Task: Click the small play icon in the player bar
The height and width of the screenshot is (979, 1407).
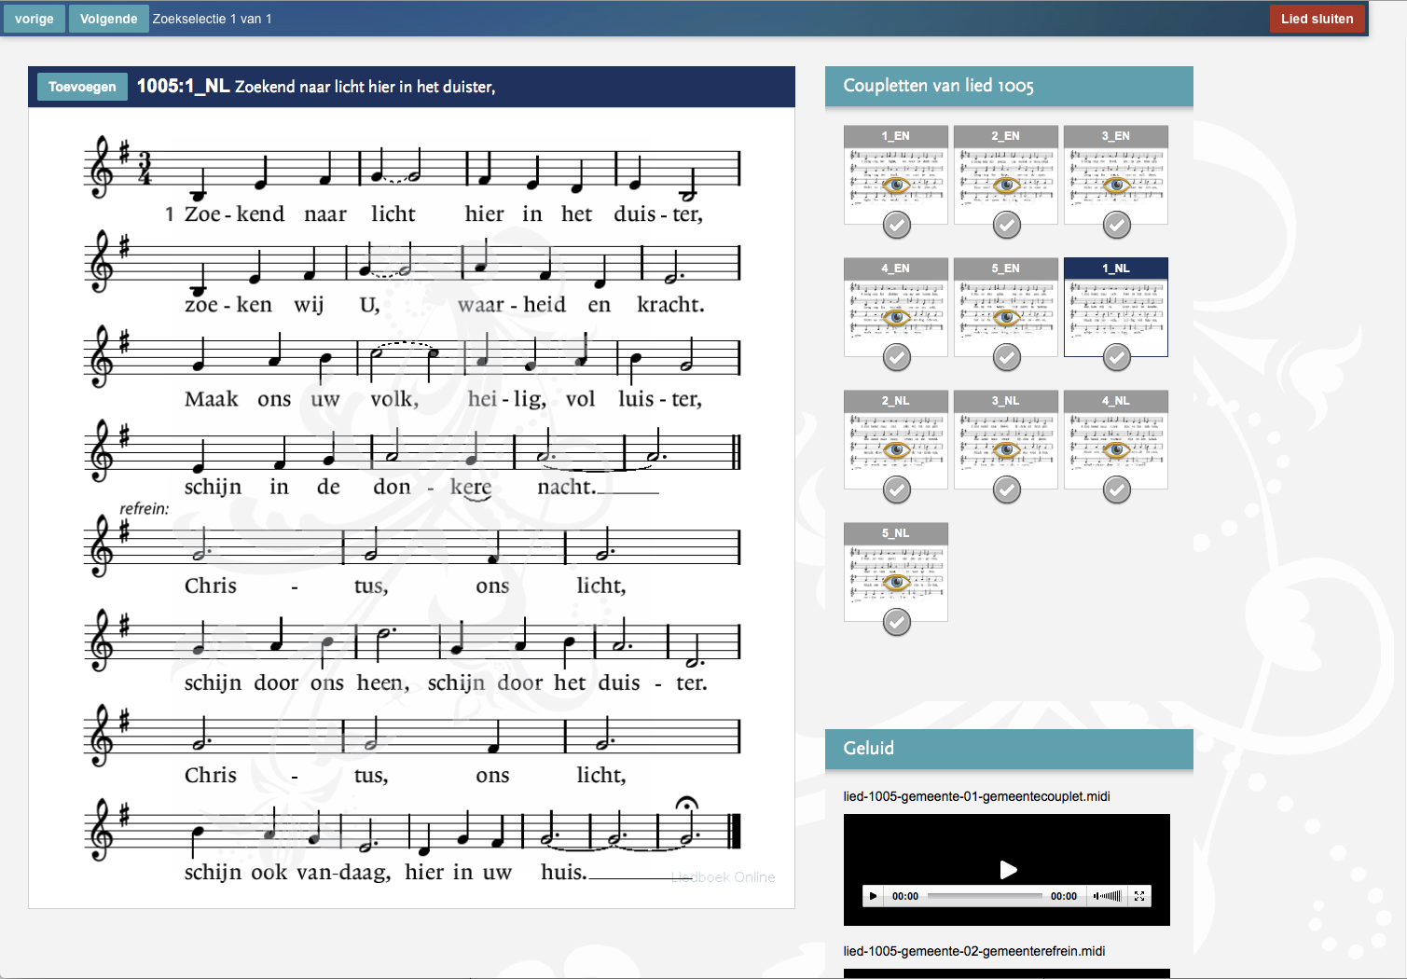Action: [873, 896]
